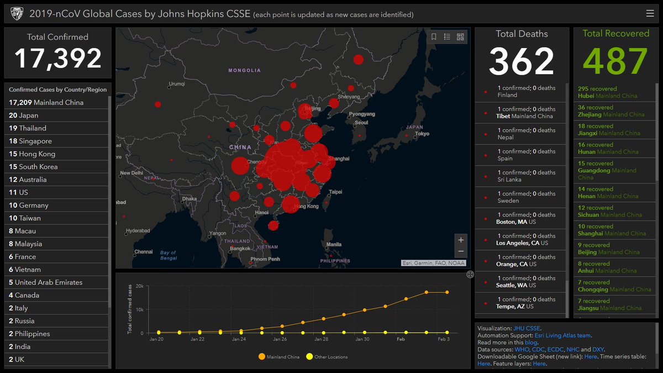Select 11 US row
Viewport: 663px width, 373px height.
coord(57,192)
